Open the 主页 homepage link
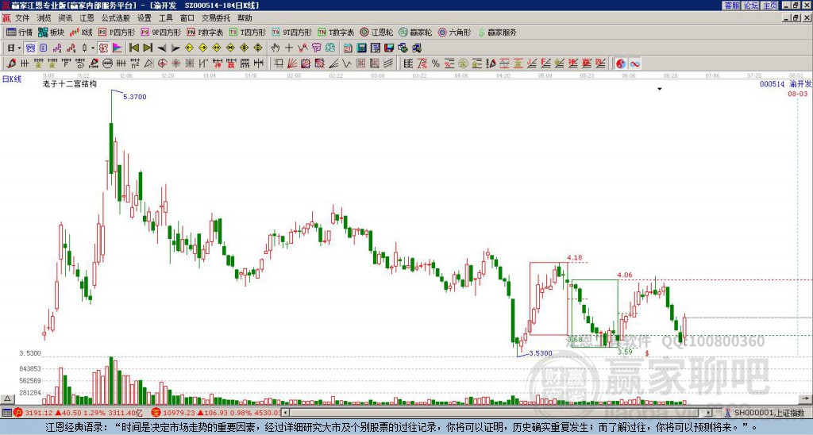Screen dimensions: 813x435 769,6
